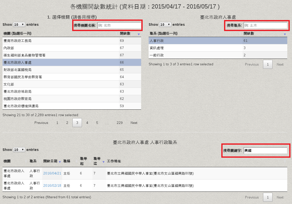Image resolution: width=292 pixels, height=204 pixels.
Task: Click the 搜尋機關名稱 search field
Action: pyautogui.click(x=119, y=25)
